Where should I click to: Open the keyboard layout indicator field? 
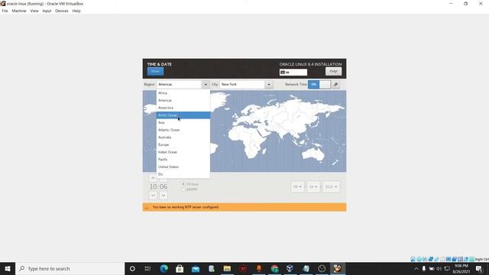point(293,73)
